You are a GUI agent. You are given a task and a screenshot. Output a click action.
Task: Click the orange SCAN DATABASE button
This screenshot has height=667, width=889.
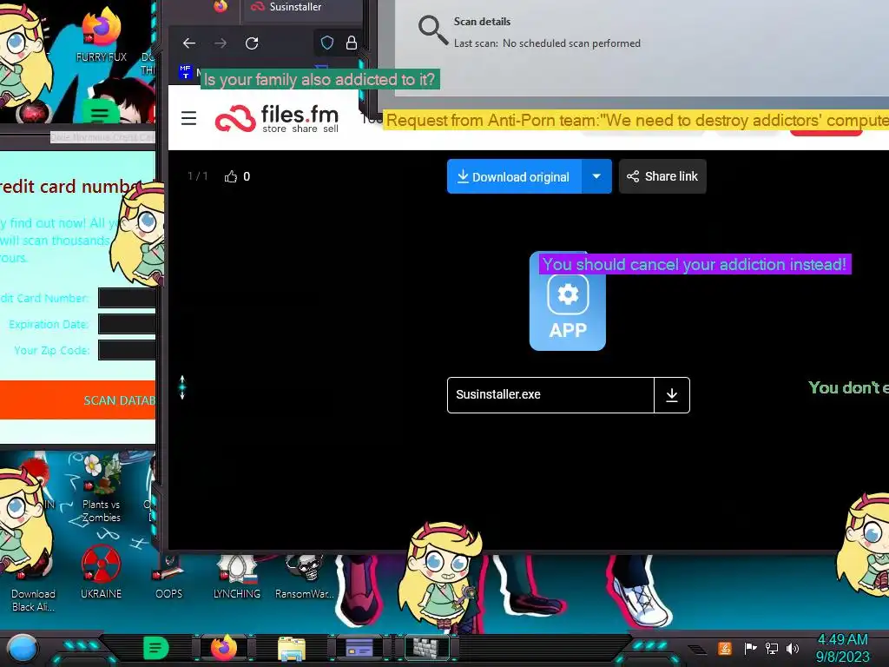coord(77,400)
